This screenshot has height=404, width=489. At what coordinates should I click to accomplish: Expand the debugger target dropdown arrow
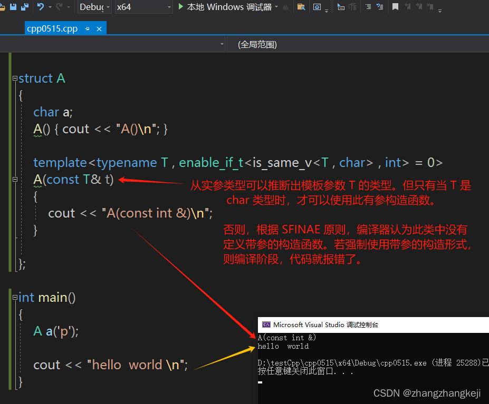coord(276,7)
